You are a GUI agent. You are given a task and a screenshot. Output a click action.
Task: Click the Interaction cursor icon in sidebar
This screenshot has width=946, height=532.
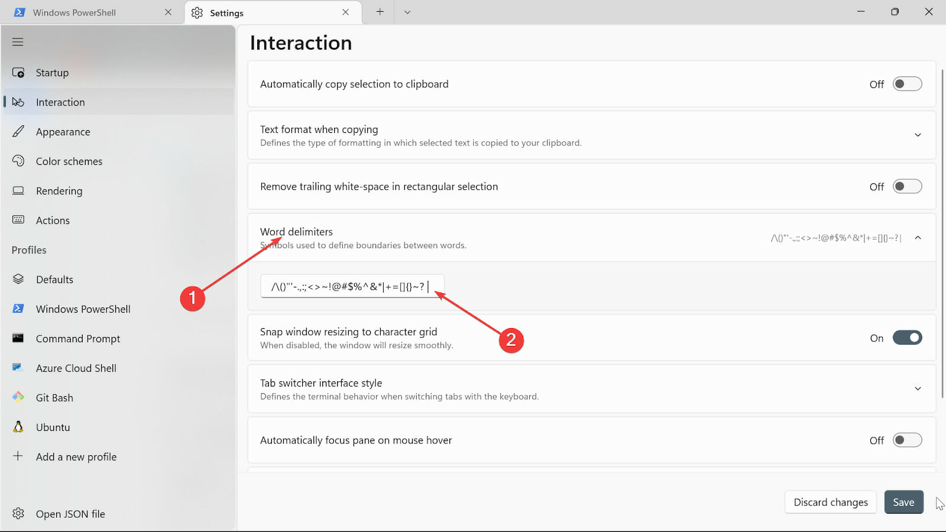point(18,102)
